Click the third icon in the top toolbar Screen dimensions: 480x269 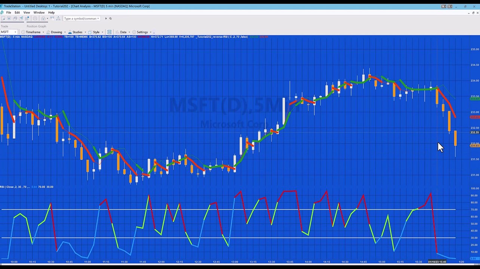[x=15, y=18]
